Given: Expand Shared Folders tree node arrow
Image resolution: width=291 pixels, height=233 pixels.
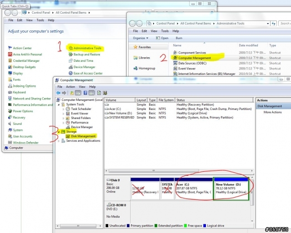Looking at the screenshot, I should coord(63,118).
